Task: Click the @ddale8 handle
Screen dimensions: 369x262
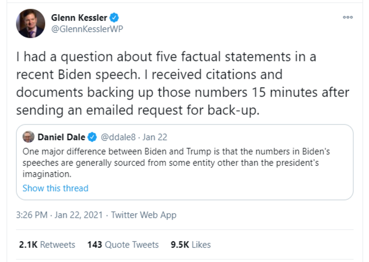Action: click(x=118, y=137)
